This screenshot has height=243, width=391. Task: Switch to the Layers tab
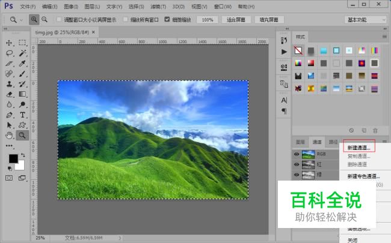click(x=300, y=142)
